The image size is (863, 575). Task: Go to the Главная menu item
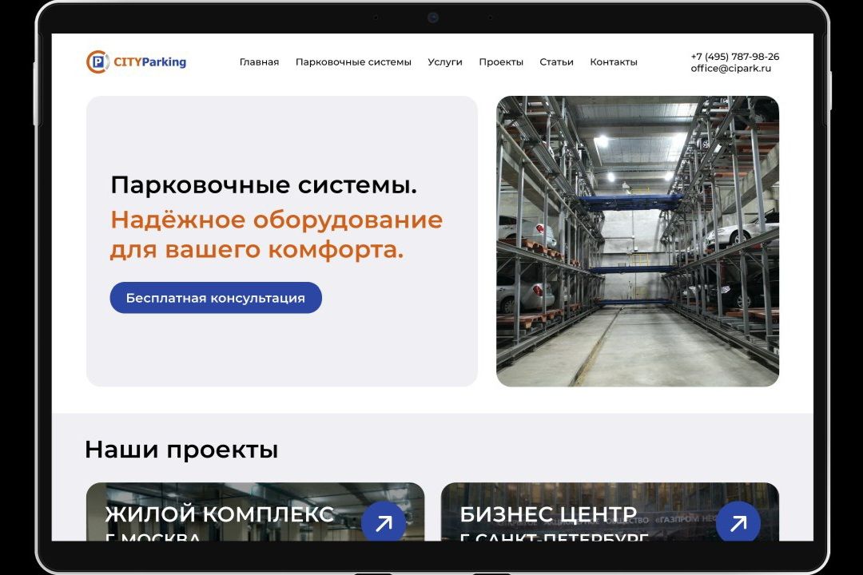point(259,62)
